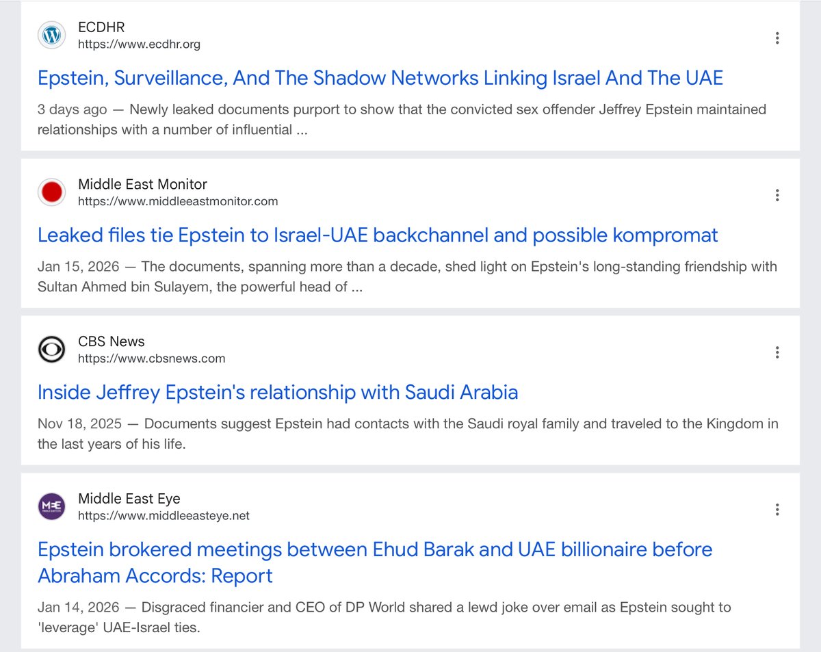Open the three-dot menu for Middle East Eye result
Image resolution: width=821 pixels, height=652 pixels.
pos(777,510)
